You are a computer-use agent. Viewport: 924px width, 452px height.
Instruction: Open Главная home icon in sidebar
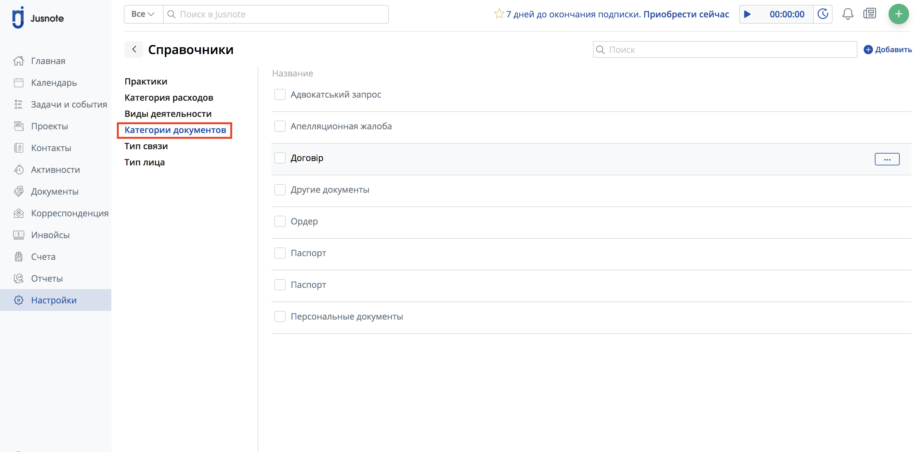tap(19, 61)
